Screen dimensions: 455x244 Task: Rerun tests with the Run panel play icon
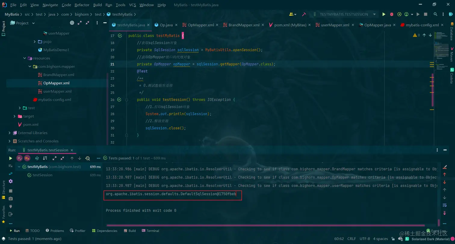(11, 158)
